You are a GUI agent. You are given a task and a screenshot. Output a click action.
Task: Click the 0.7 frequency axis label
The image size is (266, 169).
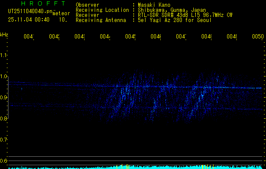pyautogui.click(x=4, y=140)
